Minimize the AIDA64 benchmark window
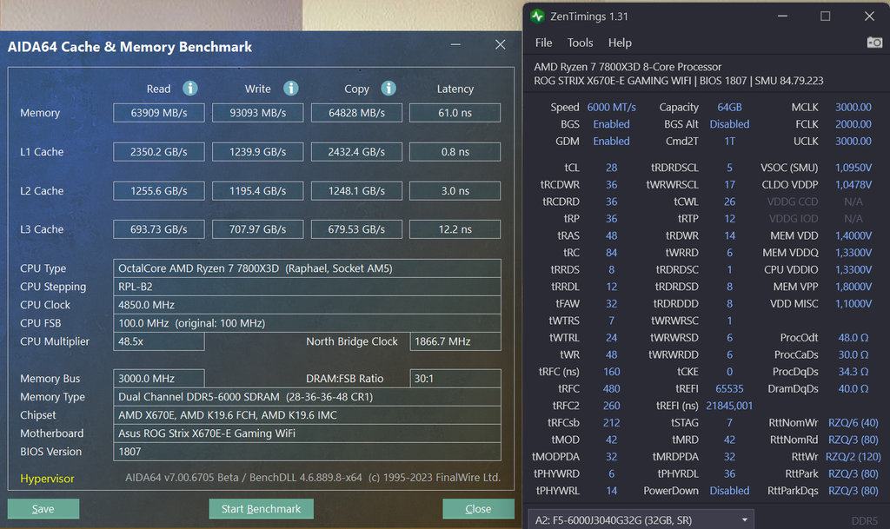 point(455,45)
